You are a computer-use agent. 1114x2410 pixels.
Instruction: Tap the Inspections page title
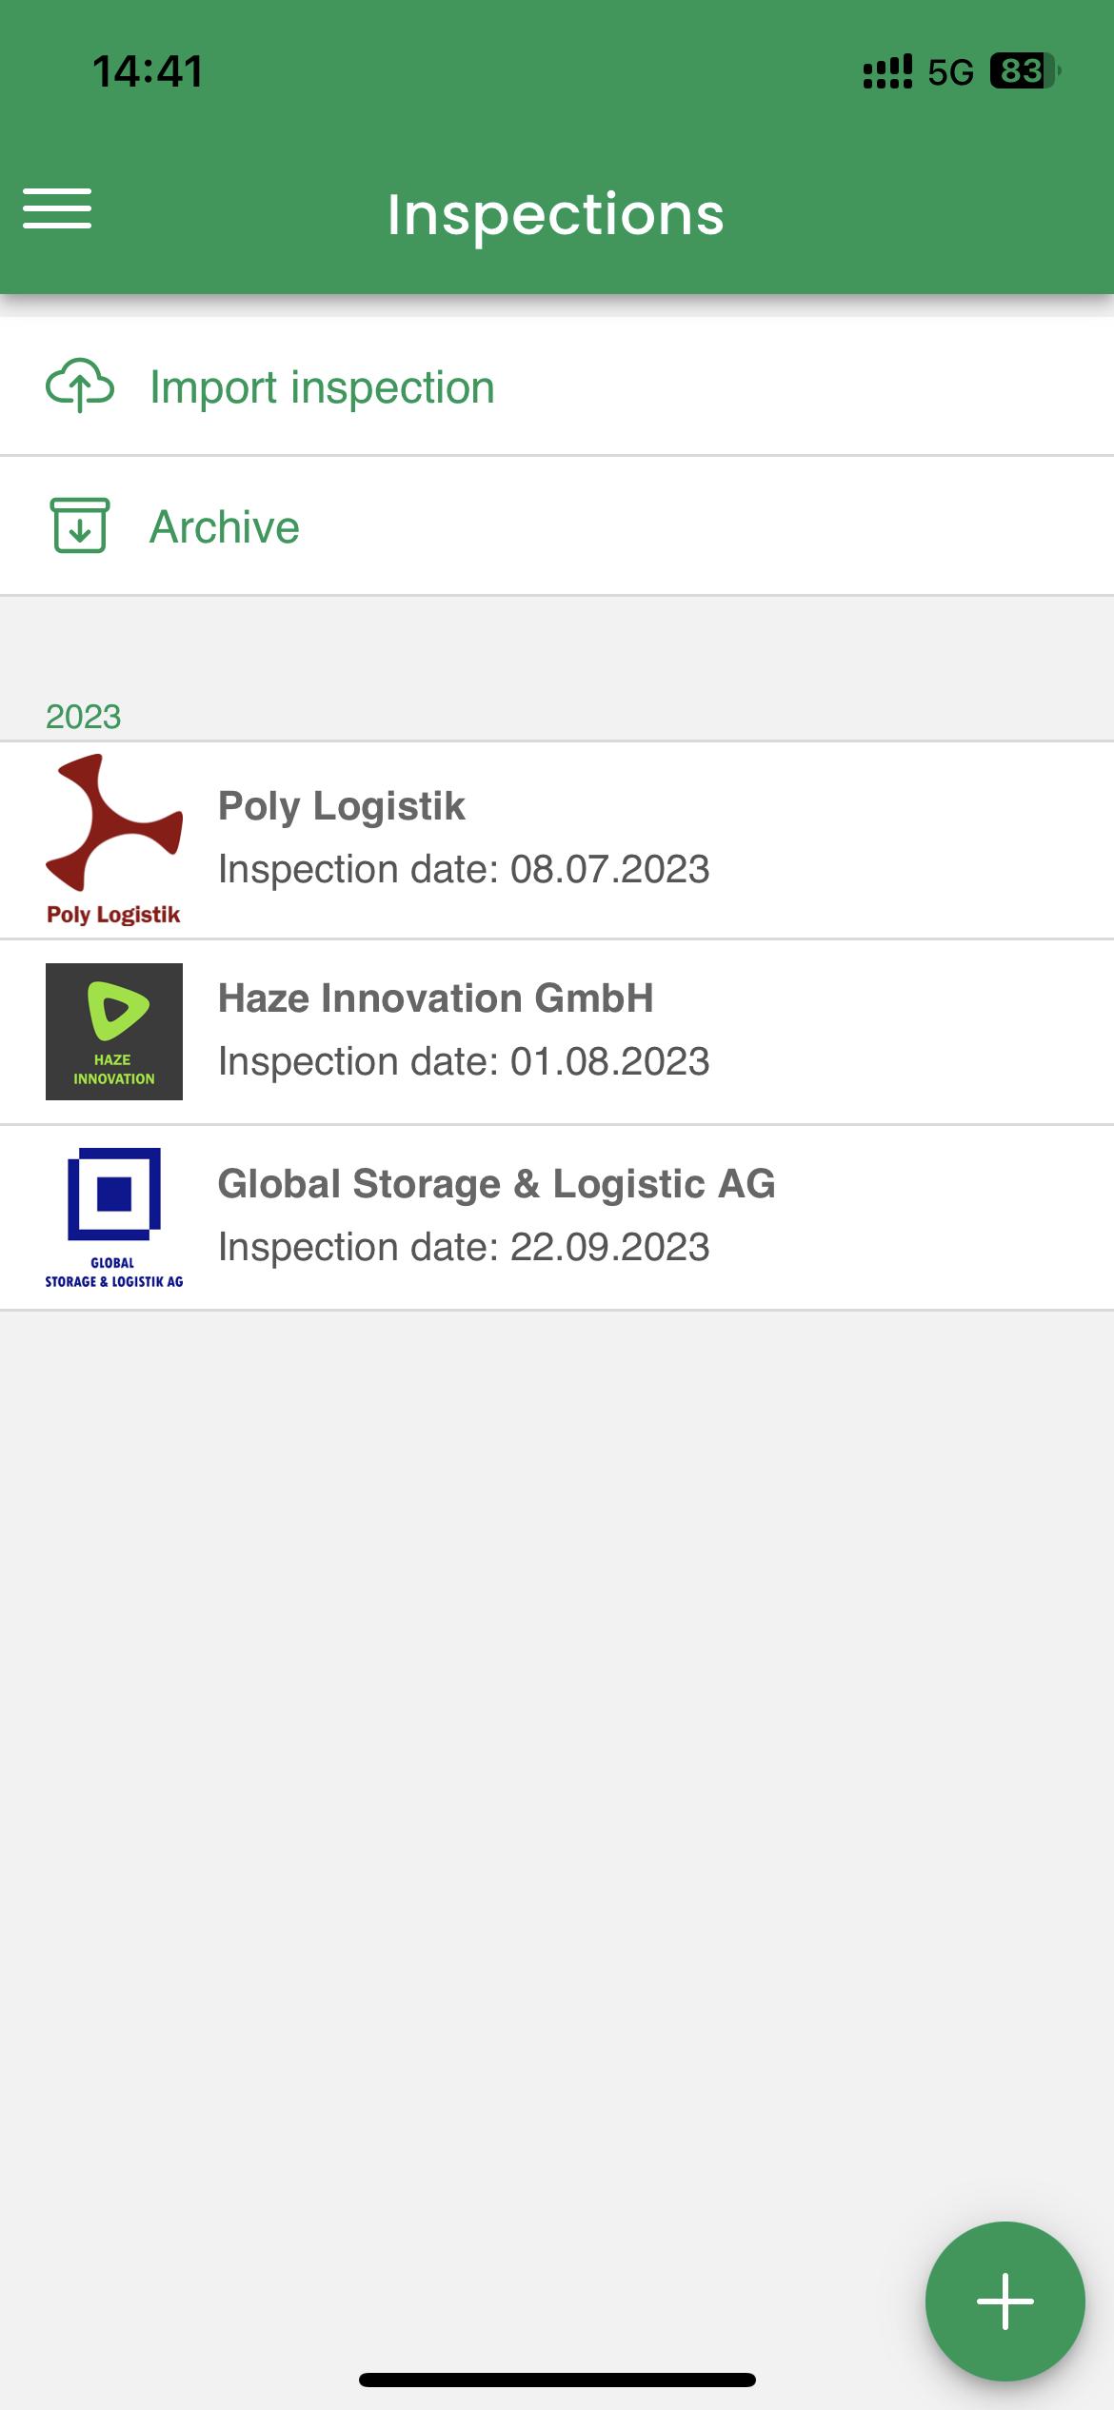pyautogui.click(x=556, y=215)
